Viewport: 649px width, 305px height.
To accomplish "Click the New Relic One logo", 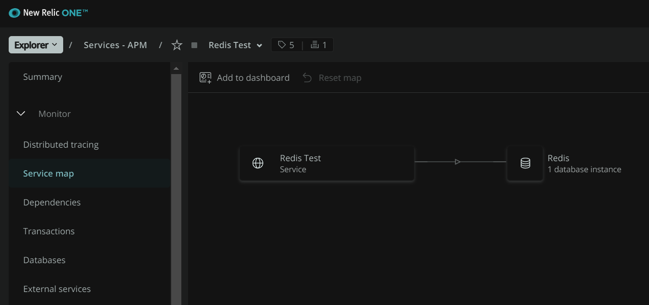I will pos(48,13).
